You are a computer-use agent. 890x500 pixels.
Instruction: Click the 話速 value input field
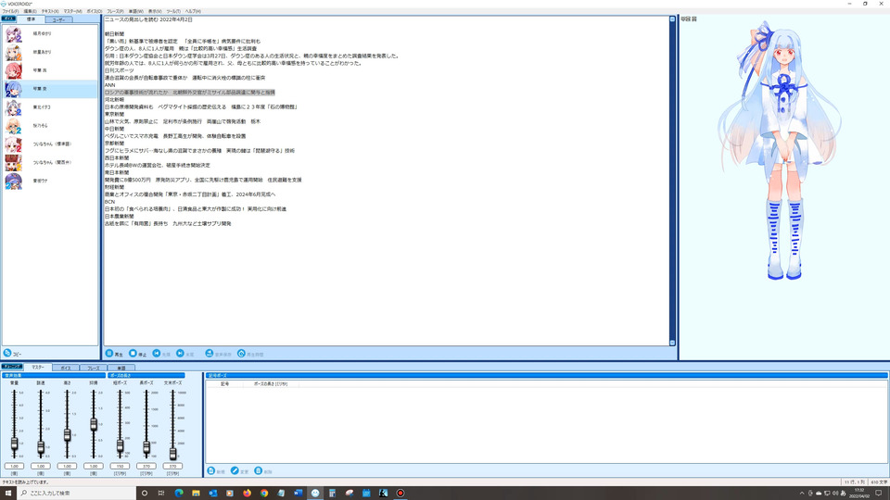[41, 466]
